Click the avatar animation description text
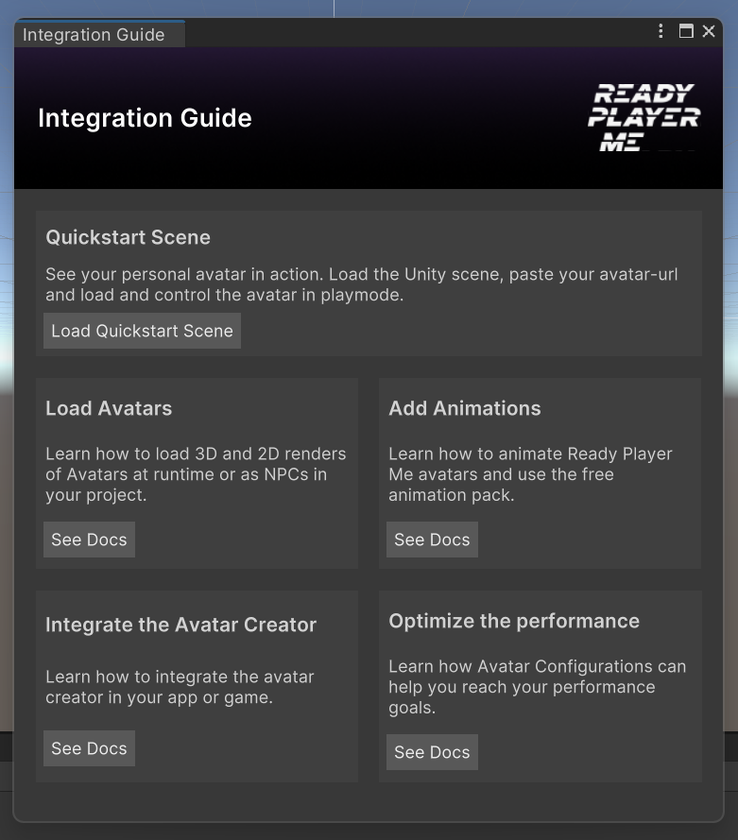The height and width of the screenshot is (840, 738). [x=530, y=473]
